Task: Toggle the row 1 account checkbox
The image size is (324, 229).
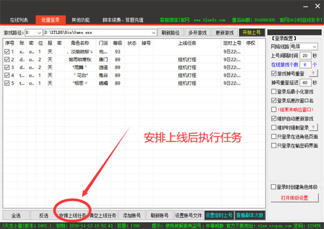Action: tap(6, 52)
